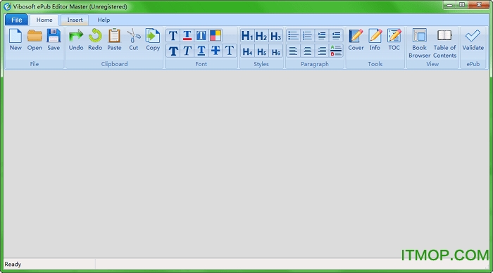The height and width of the screenshot is (273, 493).
Task: Open the four-color palette icon
Action: tap(216, 35)
